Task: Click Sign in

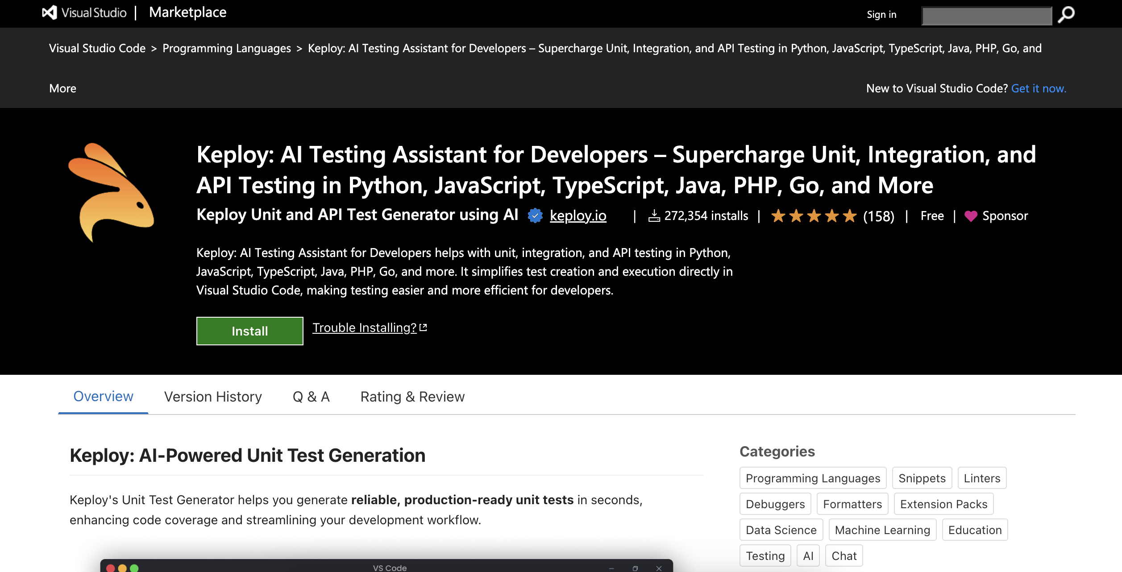Action: pyautogui.click(x=881, y=14)
